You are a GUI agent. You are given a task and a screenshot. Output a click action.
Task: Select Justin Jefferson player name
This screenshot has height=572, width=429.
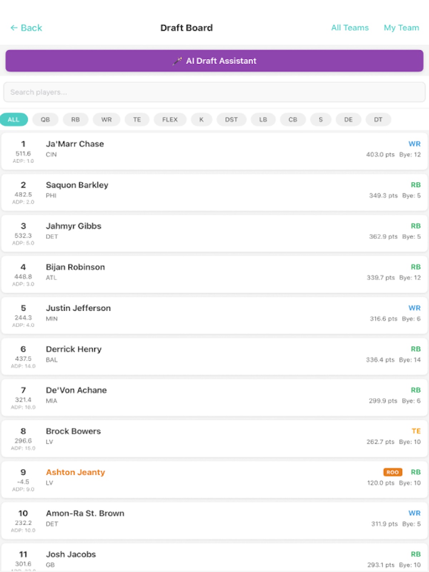coord(78,308)
